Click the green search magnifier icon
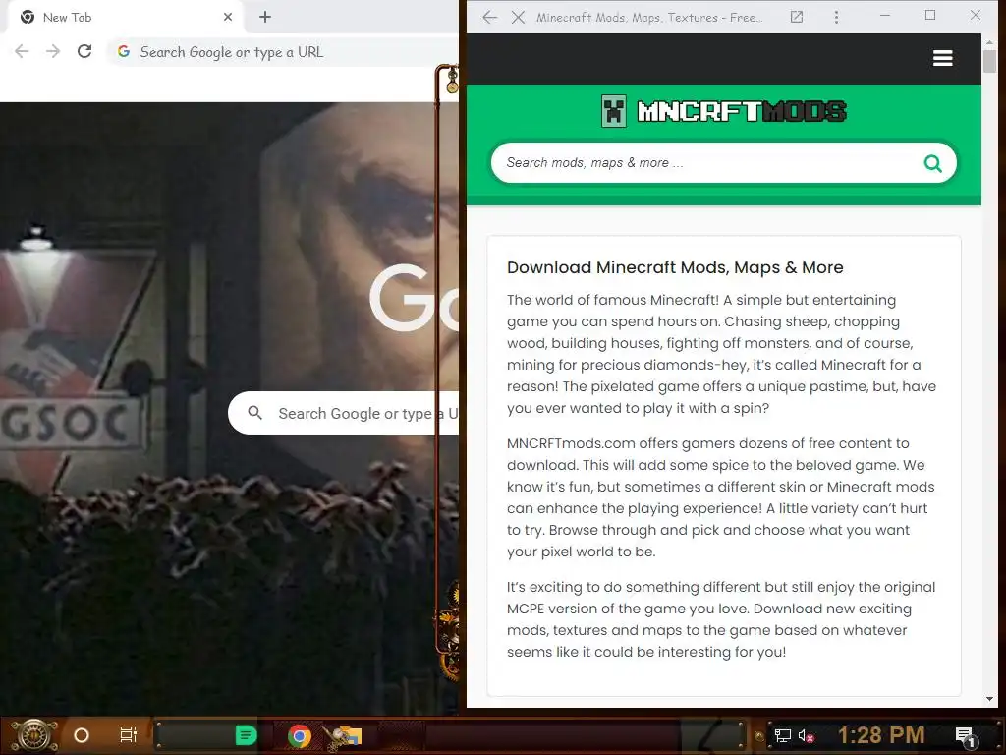 [x=933, y=164]
